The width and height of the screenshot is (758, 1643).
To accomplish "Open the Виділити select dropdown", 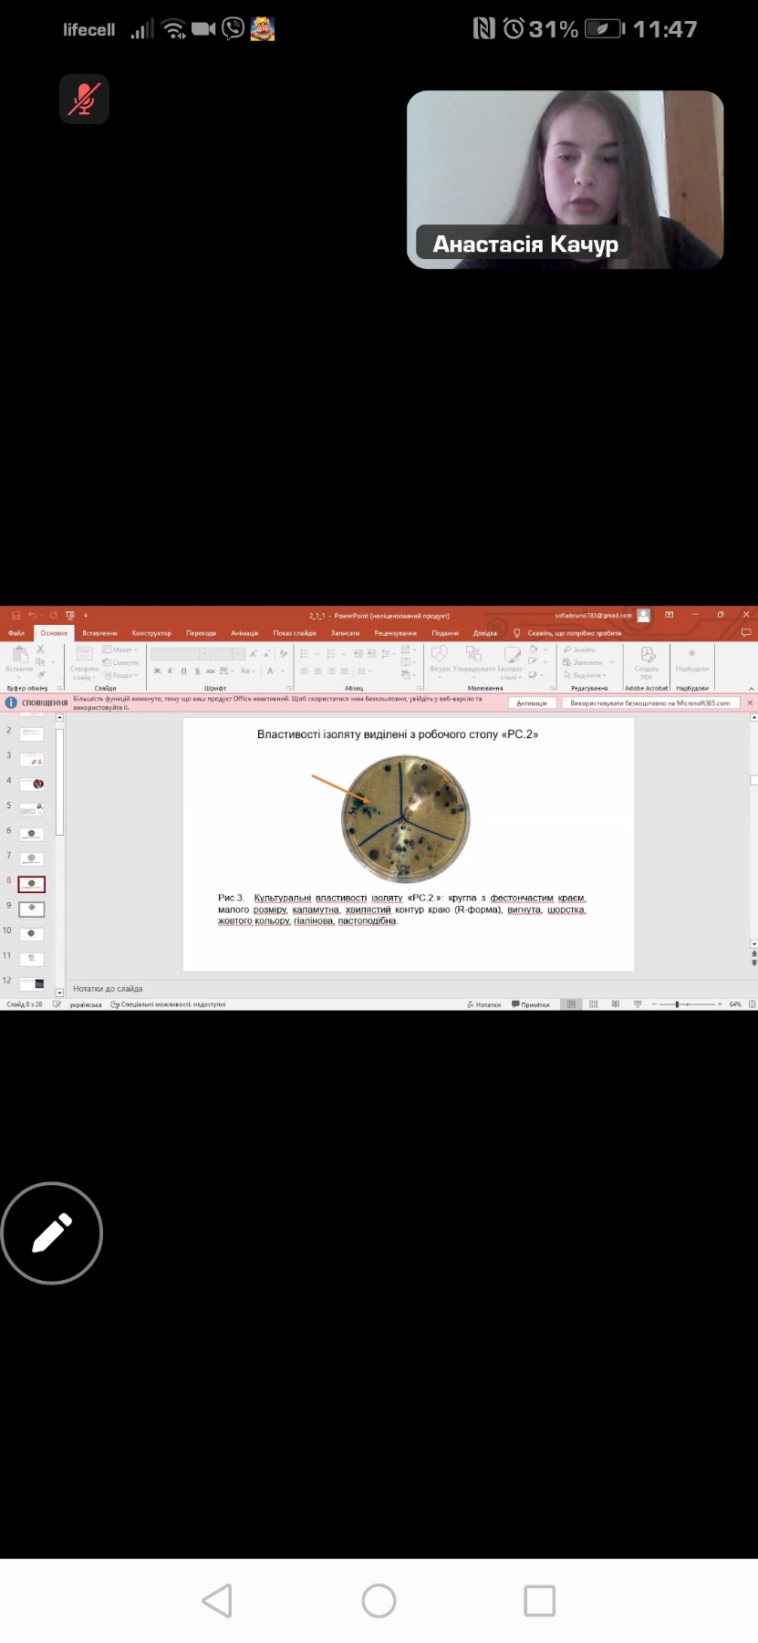I will (x=586, y=675).
